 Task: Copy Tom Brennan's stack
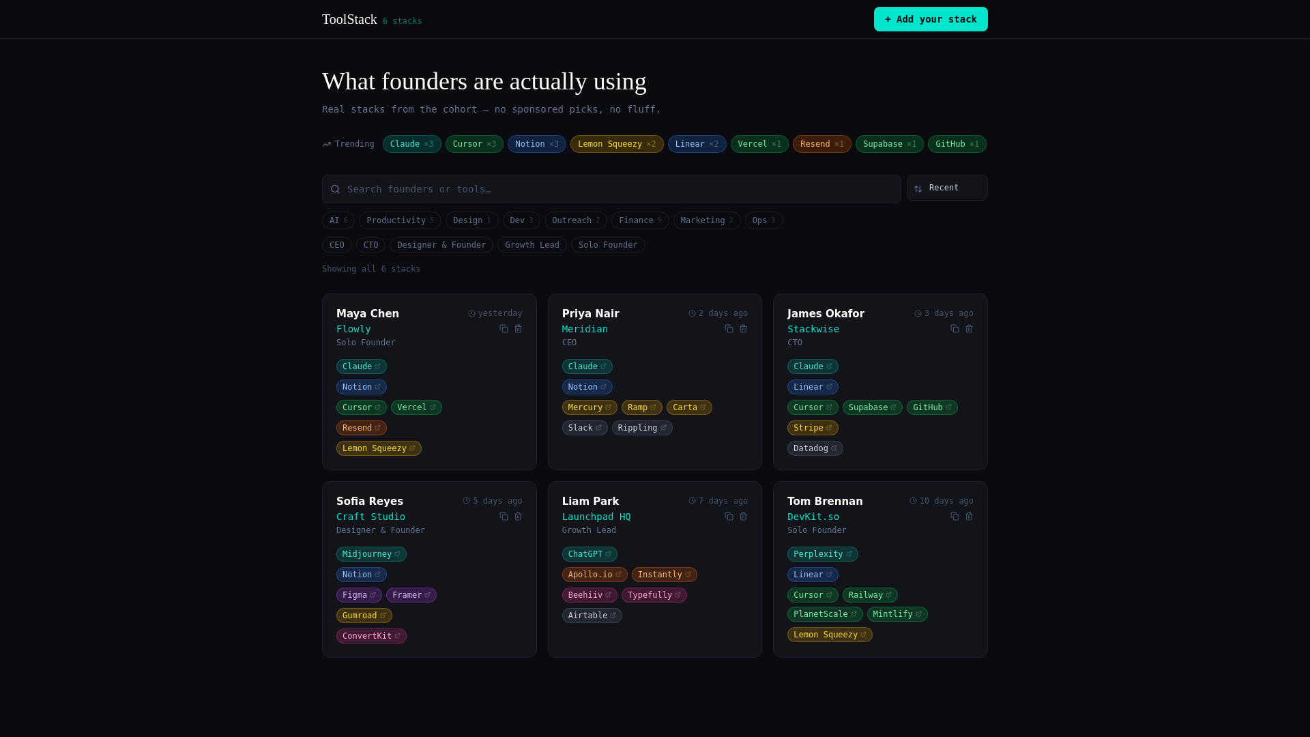955,517
